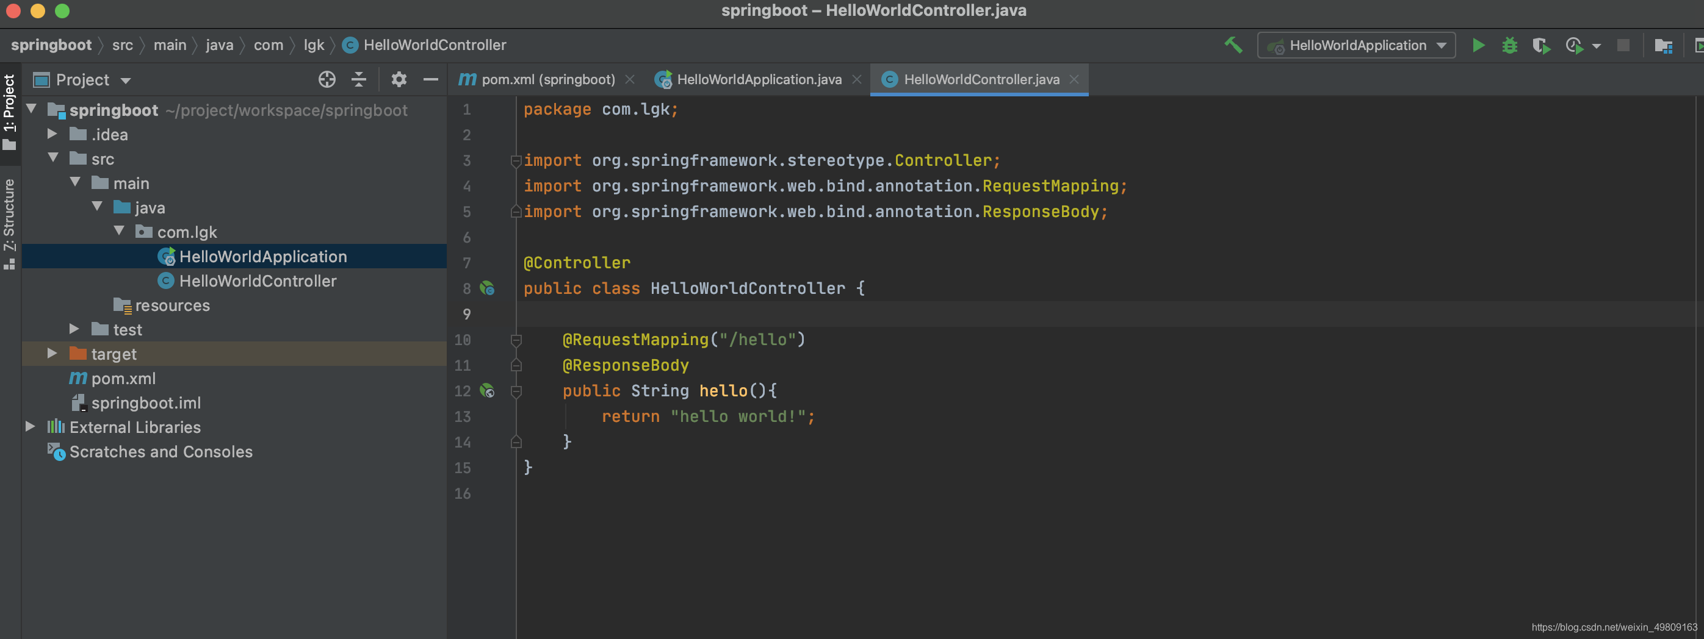Image resolution: width=1704 pixels, height=639 pixels.
Task: Run HelloWorldApplication with the green play button
Action: point(1478,45)
